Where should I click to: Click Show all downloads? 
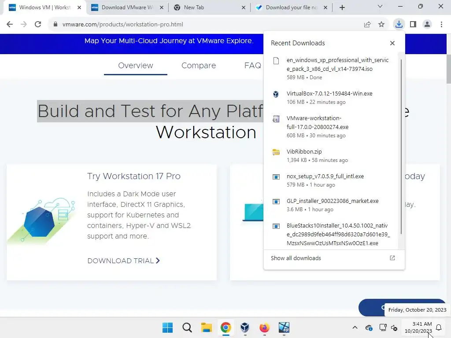coord(296,258)
